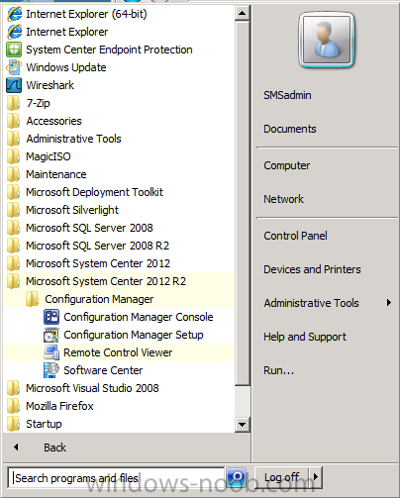
Task: Open the arrow next to Log off
Action: tap(315, 477)
